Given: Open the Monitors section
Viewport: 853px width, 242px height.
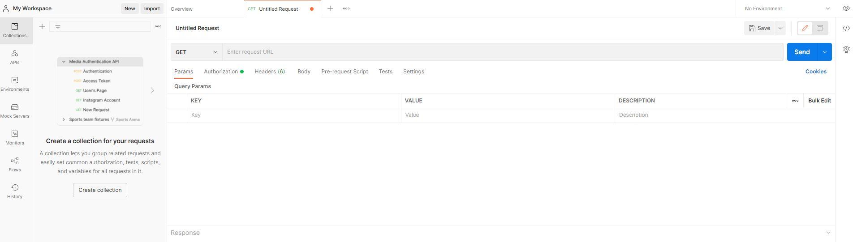Looking at the screenshot, I should 15,138.
